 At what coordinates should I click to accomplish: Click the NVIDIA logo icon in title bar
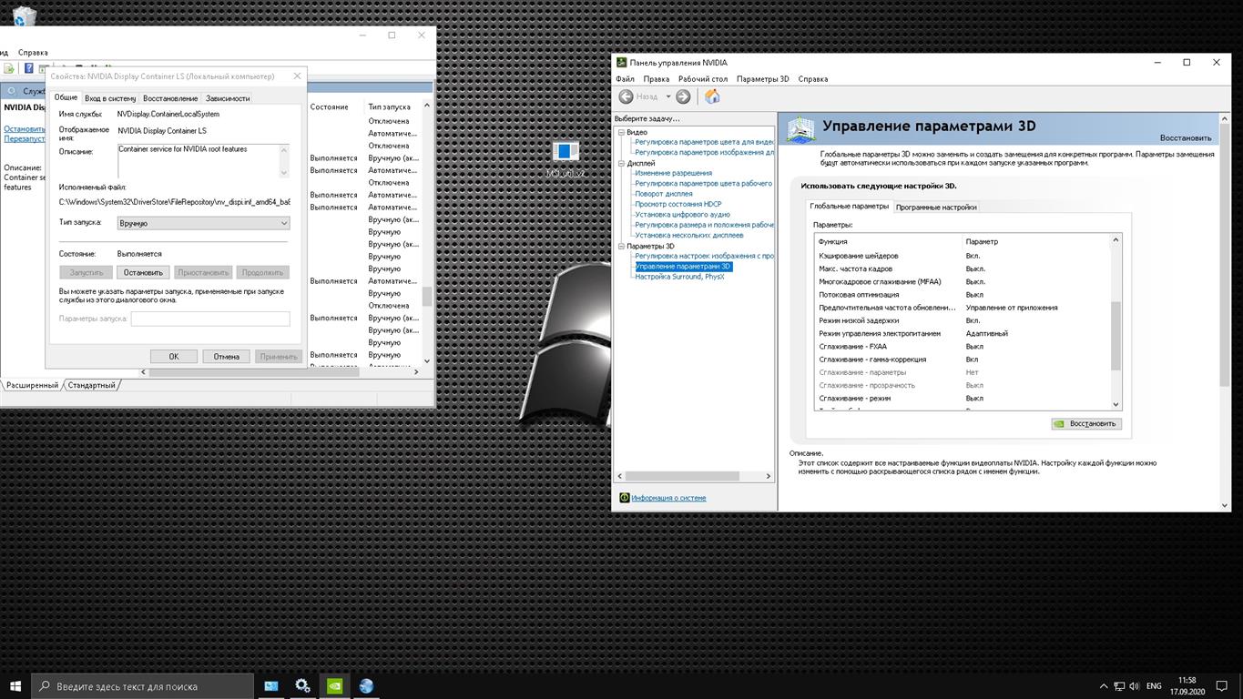point(622,63)
